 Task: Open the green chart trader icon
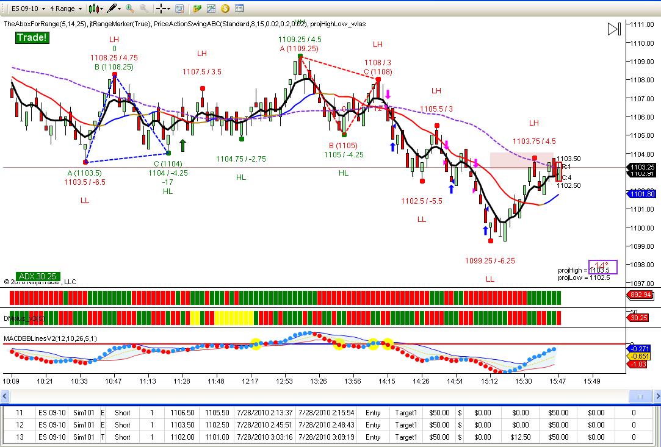coord(197,9)
